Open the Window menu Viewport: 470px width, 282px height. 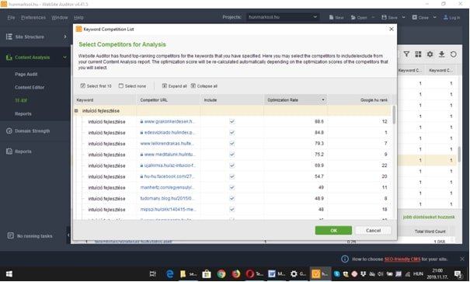(60, 17)
